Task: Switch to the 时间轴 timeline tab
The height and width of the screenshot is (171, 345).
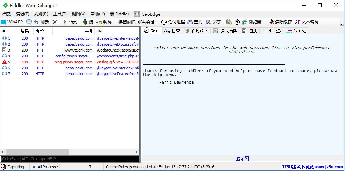Action: coord(296,31)
